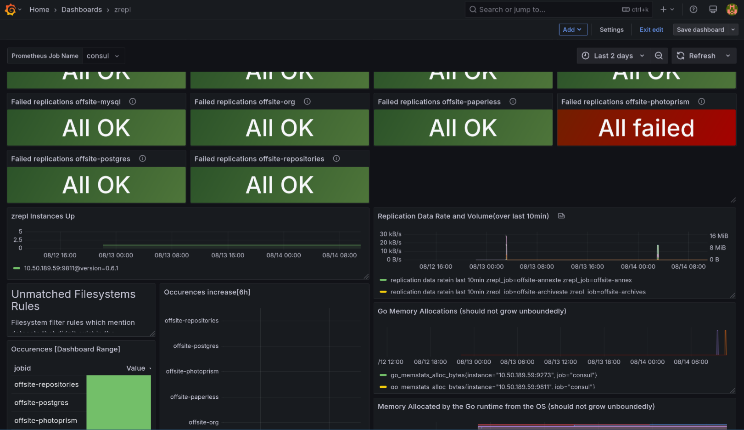Image resolution: width=744 pixels, height=430 pixels.
Task: Open the Save dashboard options arrow
Action: click(733, 29)
